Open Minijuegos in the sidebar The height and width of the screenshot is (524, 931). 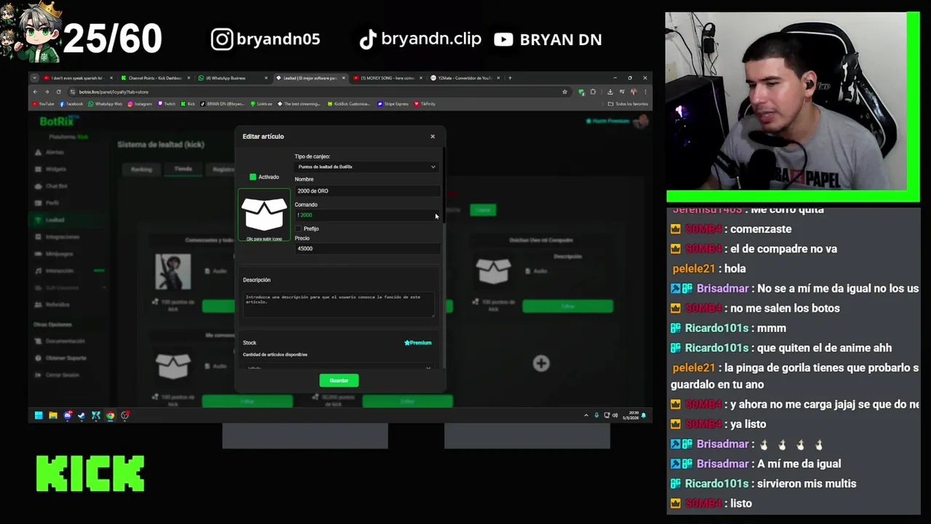point(59,254)
